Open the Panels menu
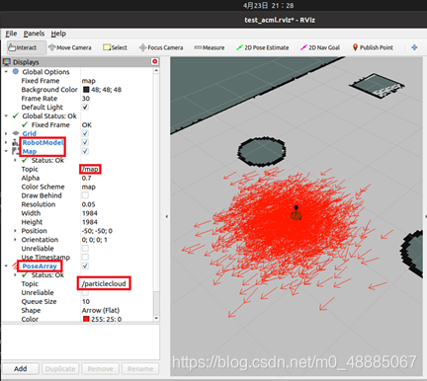The height and width of the screenshot is (381, 427). coord(34,34)
